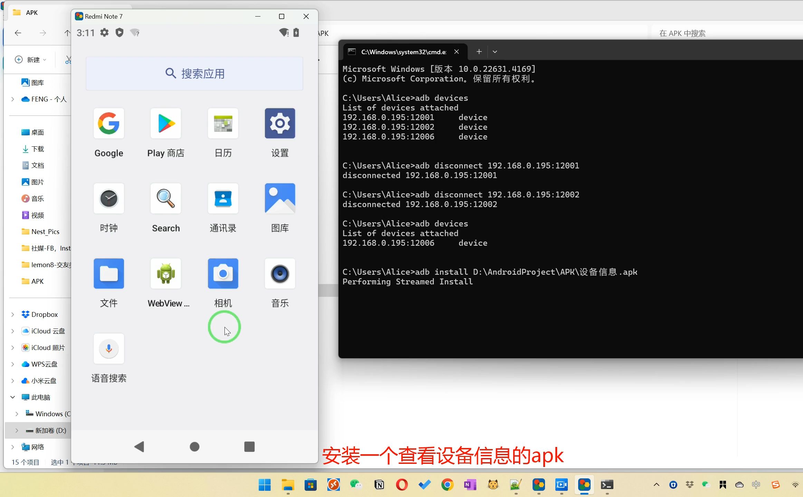Tap the settings gear in phone status bar
The width and height of the screenshot is (803, 497).
tap(104, 33)
